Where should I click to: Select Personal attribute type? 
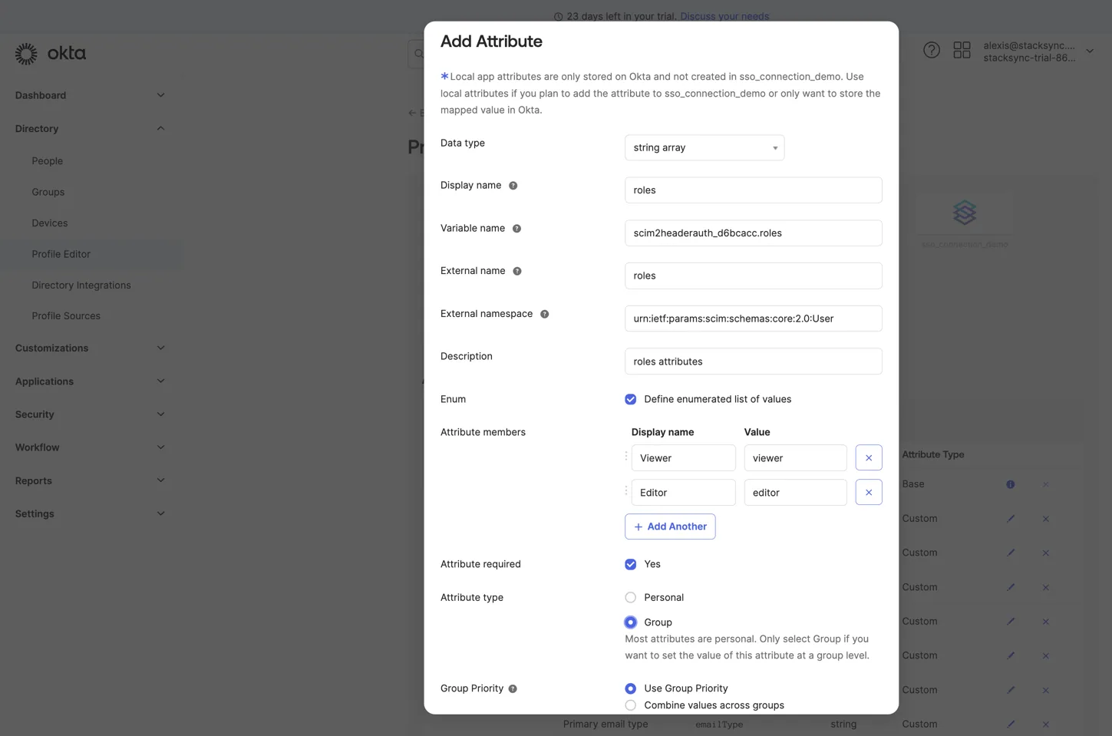coord(631,598)
